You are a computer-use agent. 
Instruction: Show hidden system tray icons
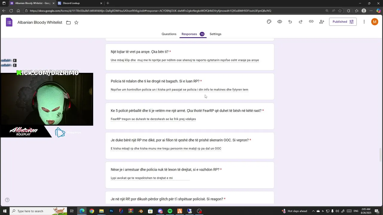tap(313, 211)
